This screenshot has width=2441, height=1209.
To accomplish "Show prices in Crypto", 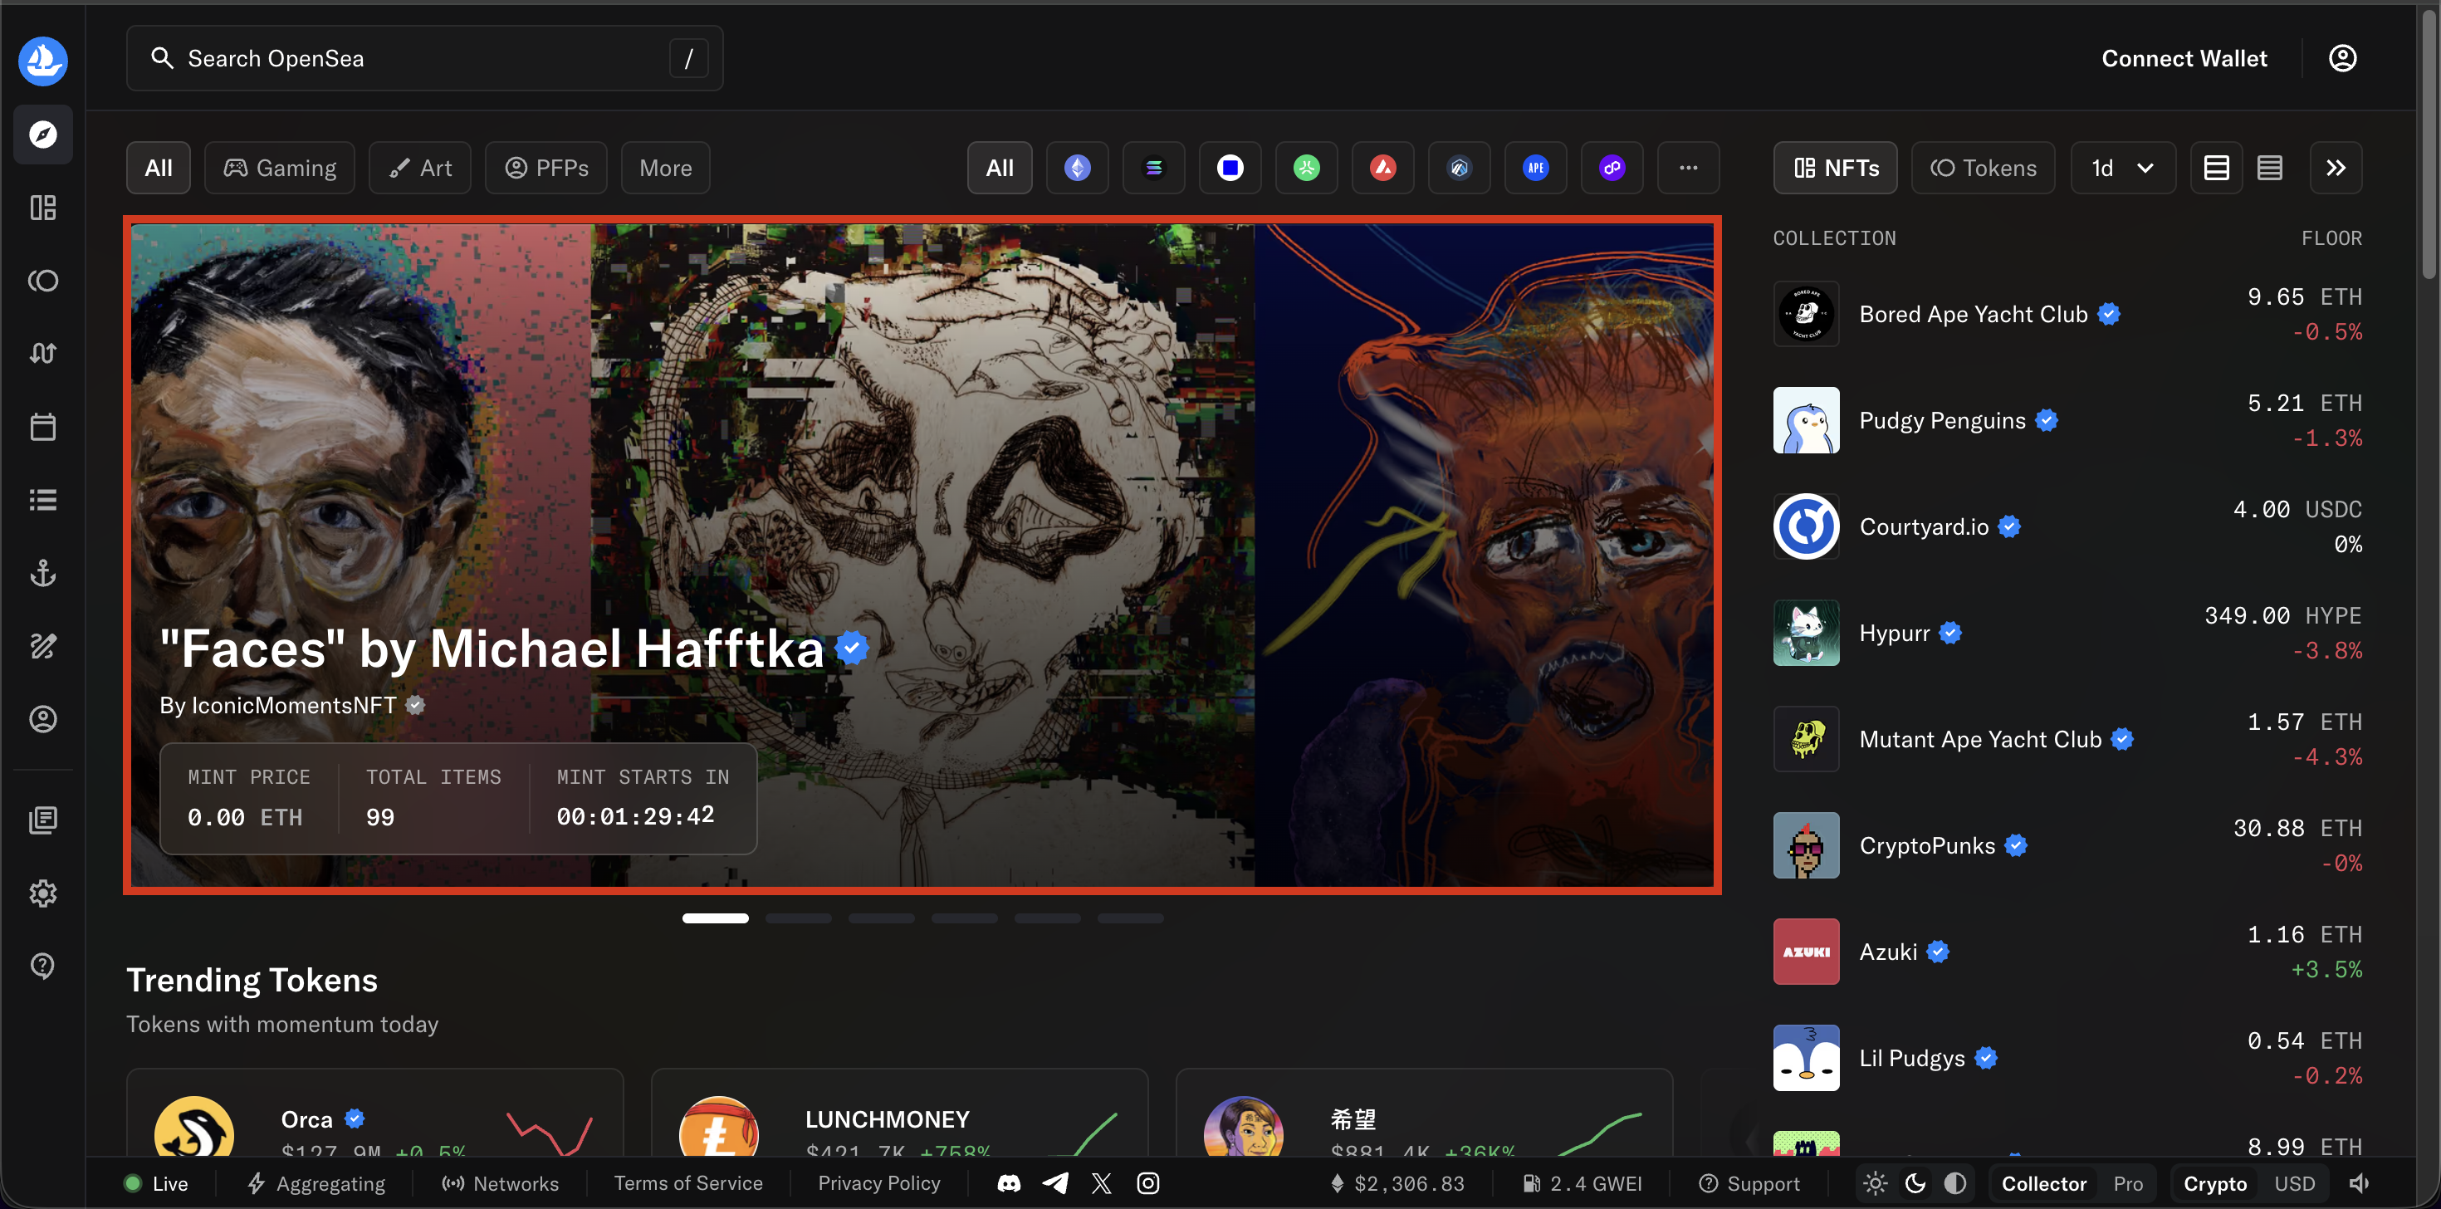I will [2214, 1183].
